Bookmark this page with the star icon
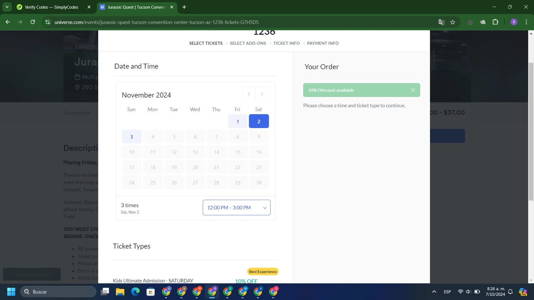 [453, 22]
